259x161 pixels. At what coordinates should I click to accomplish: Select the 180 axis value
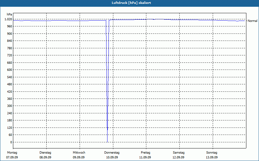10,120
